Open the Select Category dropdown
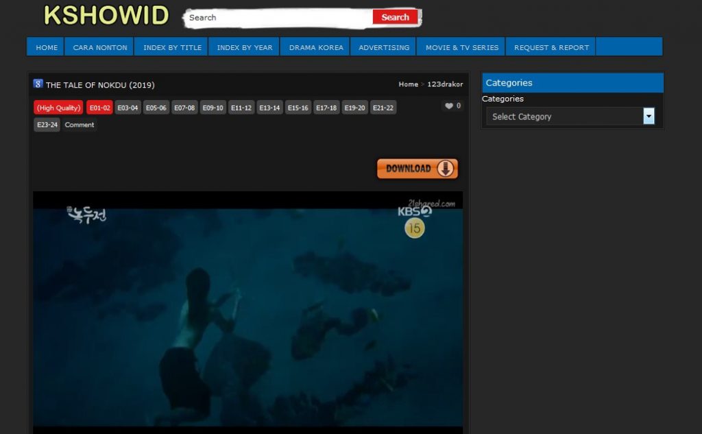The width and height of the screenshot is (702, 434). [571, 117]
